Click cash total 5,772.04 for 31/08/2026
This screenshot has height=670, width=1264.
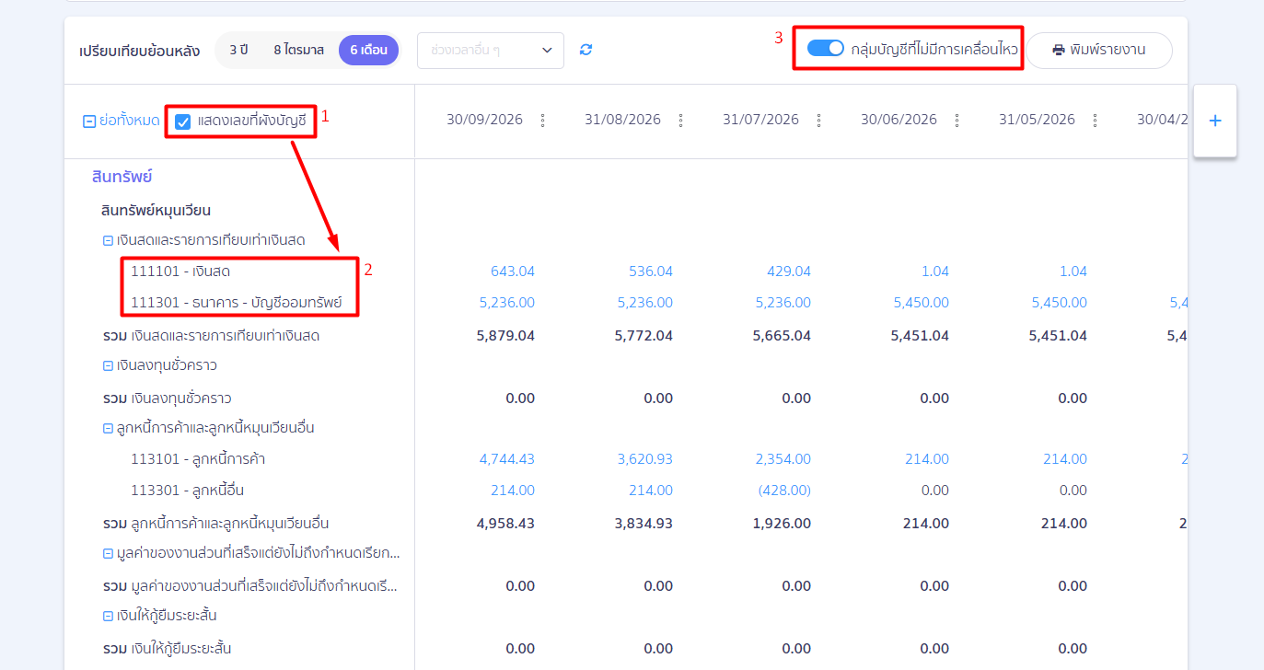click(x=644, y=336)
